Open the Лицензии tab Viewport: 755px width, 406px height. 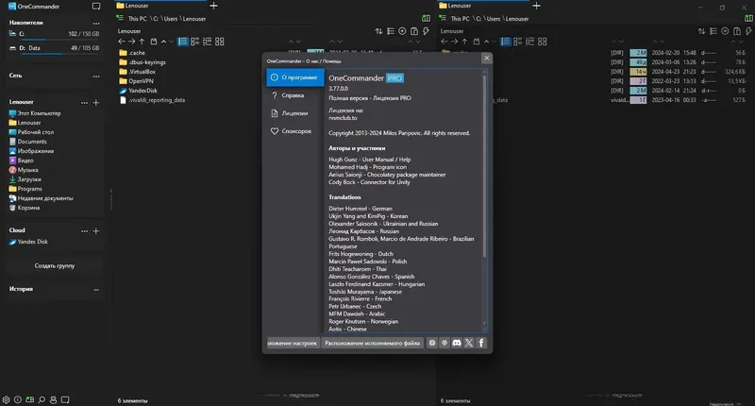coord(295,113)
